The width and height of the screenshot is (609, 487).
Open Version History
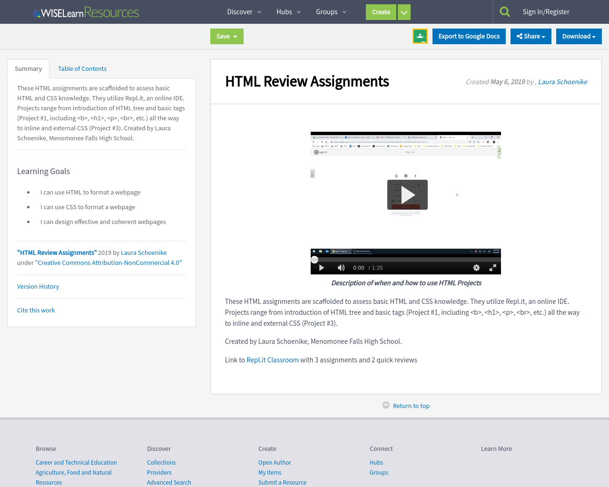click(x=38, y=286)
